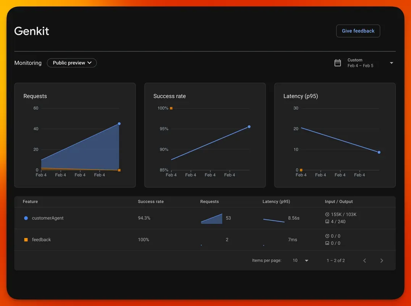Viewport: 411px width, 306px height.
Task: Click the 4 / 240 image value
Action: (338, 221)
